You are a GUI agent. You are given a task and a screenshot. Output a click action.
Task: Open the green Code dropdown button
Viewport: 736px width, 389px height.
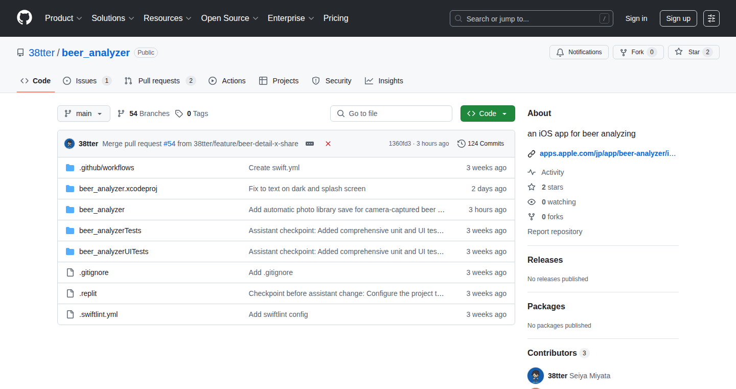click(x=488, y=113)
